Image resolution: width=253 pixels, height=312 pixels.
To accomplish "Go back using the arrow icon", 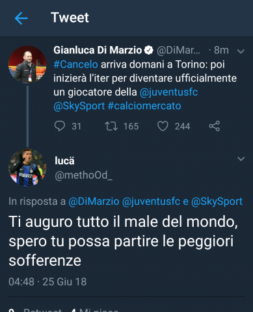I will tap(21, 18).
